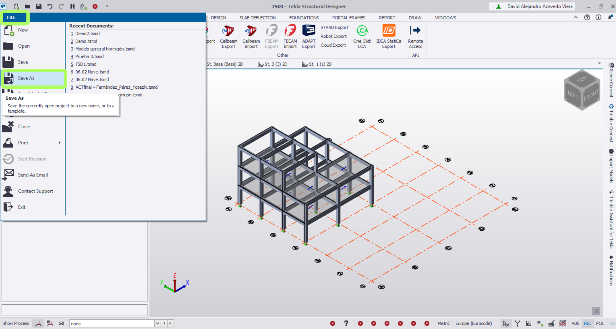Click the binoculars find icon in title bar
The width and height of the screenshot is (616, 329).
tap(72, 6)
